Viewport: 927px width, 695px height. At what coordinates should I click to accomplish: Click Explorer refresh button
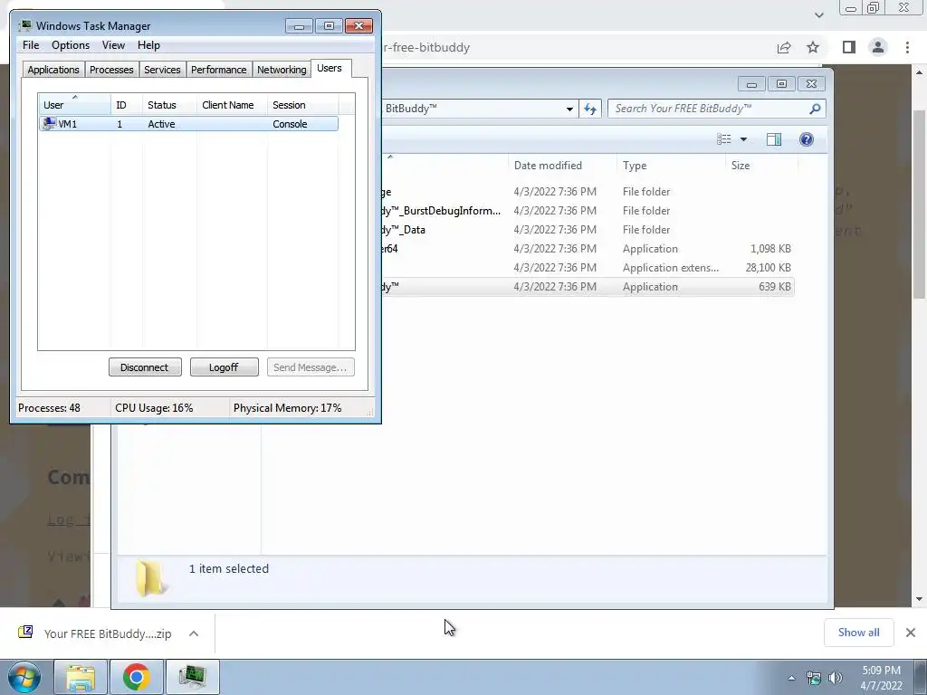click(590, 109)
